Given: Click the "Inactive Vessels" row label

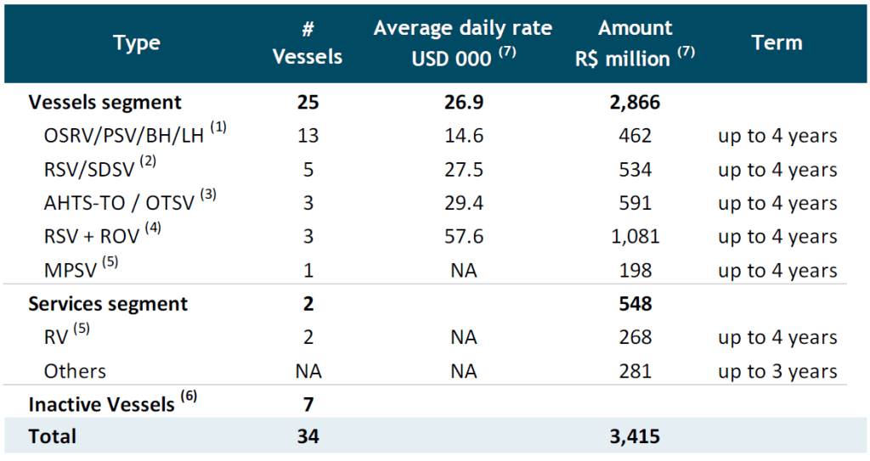Looking at the screenshot, I should click(102, 404).
